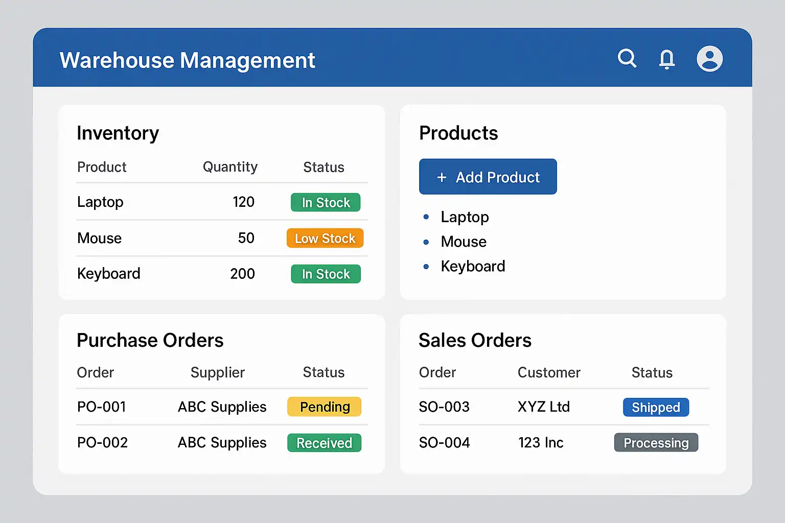
Task: Click the search magnifier icon
Action: (x=627, y=58)
